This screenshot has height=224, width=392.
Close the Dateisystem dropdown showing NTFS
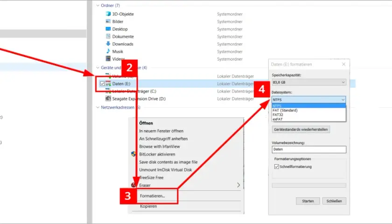tap(309, 99)
